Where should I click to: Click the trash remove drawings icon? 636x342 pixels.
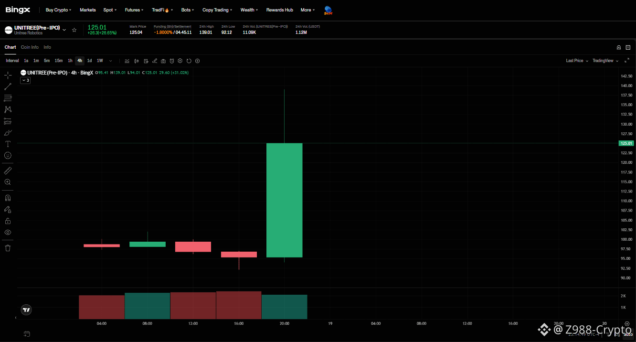[x=8, y=248]
